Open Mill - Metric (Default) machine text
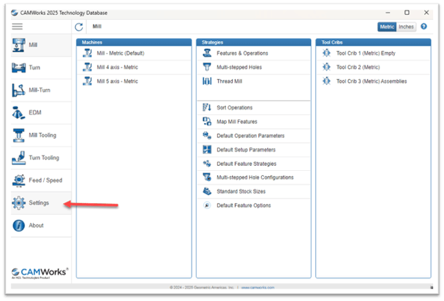Viewport: 444px width, 301px height. pyautogui.click(x=121, y=53)
